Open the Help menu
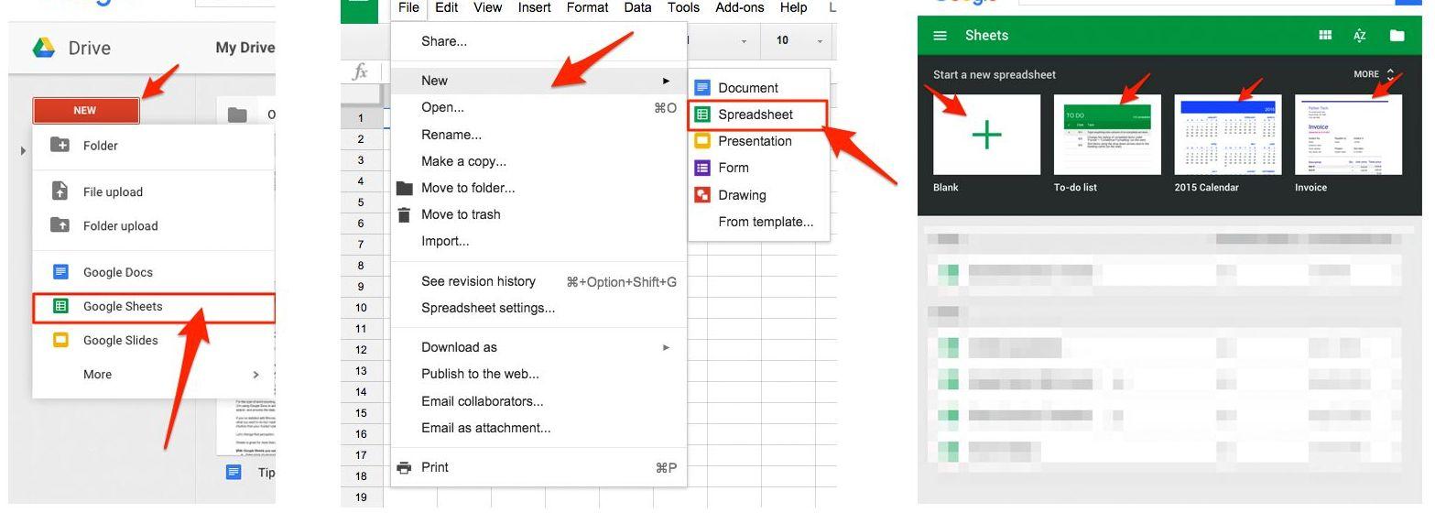 pyautogui.click(x=793, y=7)
